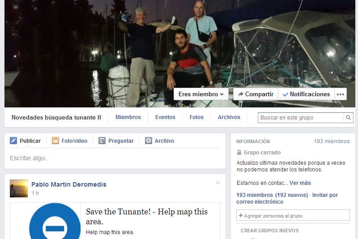Click the Foto/video picture icon

pyautogui.click(x=55, y=141)
